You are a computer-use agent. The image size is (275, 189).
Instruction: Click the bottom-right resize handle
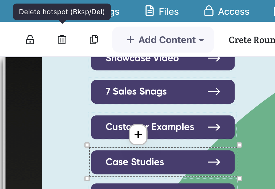[x=239, y=179]
